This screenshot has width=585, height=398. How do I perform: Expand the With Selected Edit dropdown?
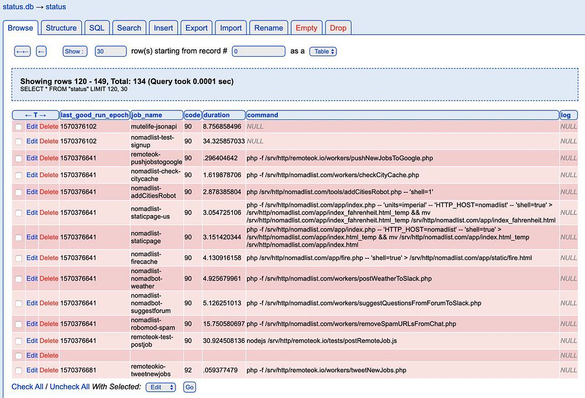click(160, 387)
